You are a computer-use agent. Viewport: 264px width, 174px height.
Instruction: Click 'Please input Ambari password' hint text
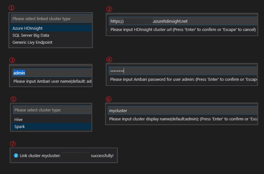[x=184, y=79]
